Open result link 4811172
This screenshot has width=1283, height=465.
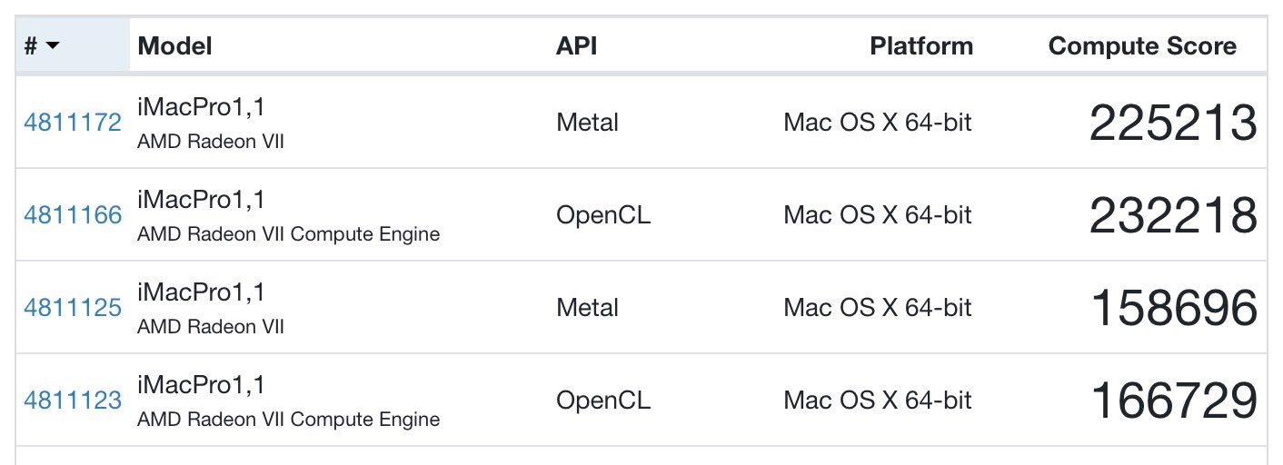tap(73, 123)
